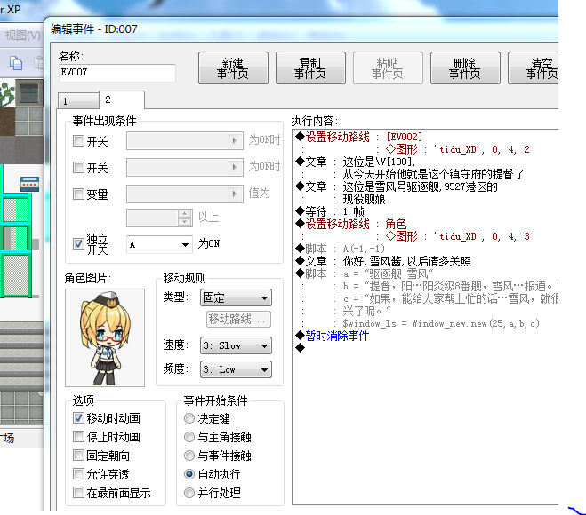Click the 粘贴事件页 button

(x=388, y=67)
